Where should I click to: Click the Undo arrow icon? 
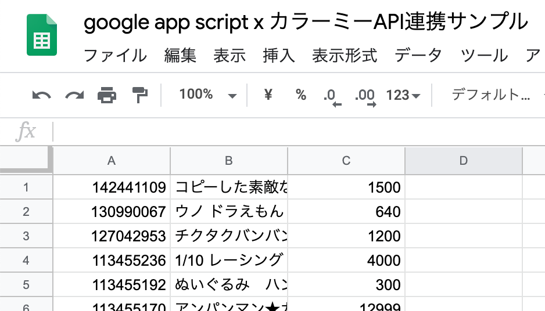pyautogui.click(x=42, y=95)
